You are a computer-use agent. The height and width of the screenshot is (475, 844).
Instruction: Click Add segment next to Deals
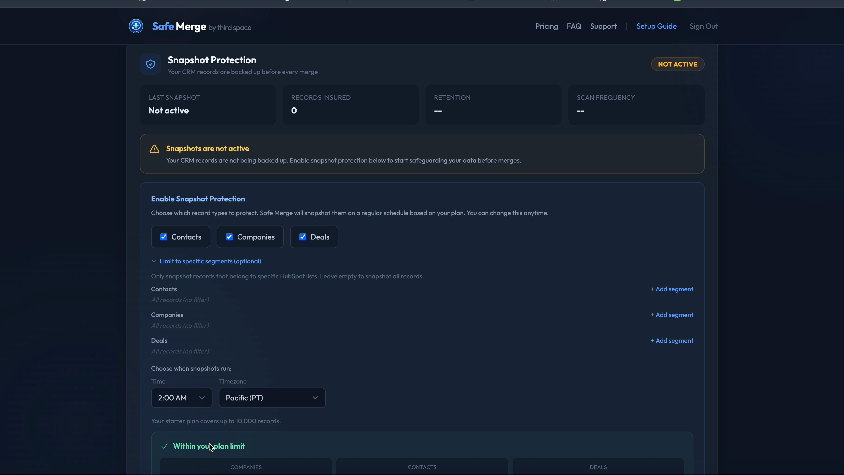(672, 340)
